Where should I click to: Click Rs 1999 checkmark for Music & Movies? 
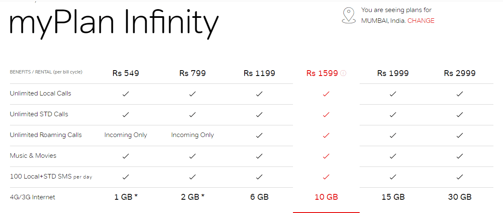[x=393, y=156]
